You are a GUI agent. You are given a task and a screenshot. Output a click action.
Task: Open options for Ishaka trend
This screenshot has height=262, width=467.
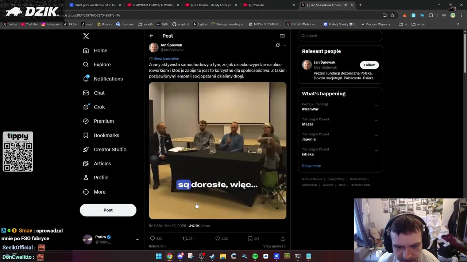tap(377, 150)
